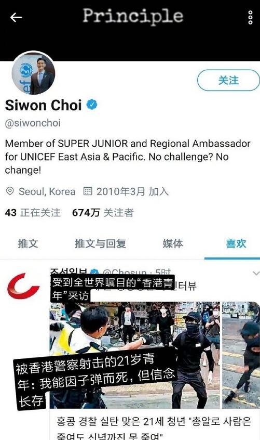The height and width of the screenshot is (440, 260).
Task: Tap the blue verified badge
Action: (x=92, y=105)
